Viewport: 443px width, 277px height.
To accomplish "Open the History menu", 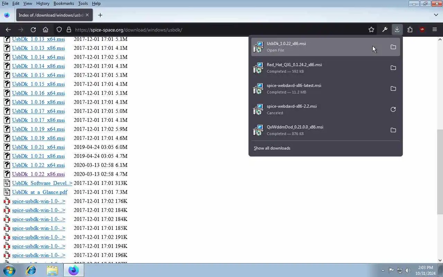I will (x=43, y=3).
